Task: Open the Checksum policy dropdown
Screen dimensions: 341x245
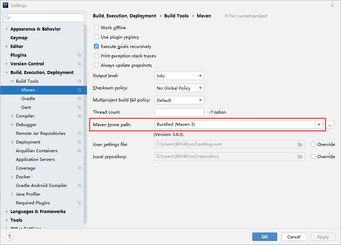Action: (180, 88)
